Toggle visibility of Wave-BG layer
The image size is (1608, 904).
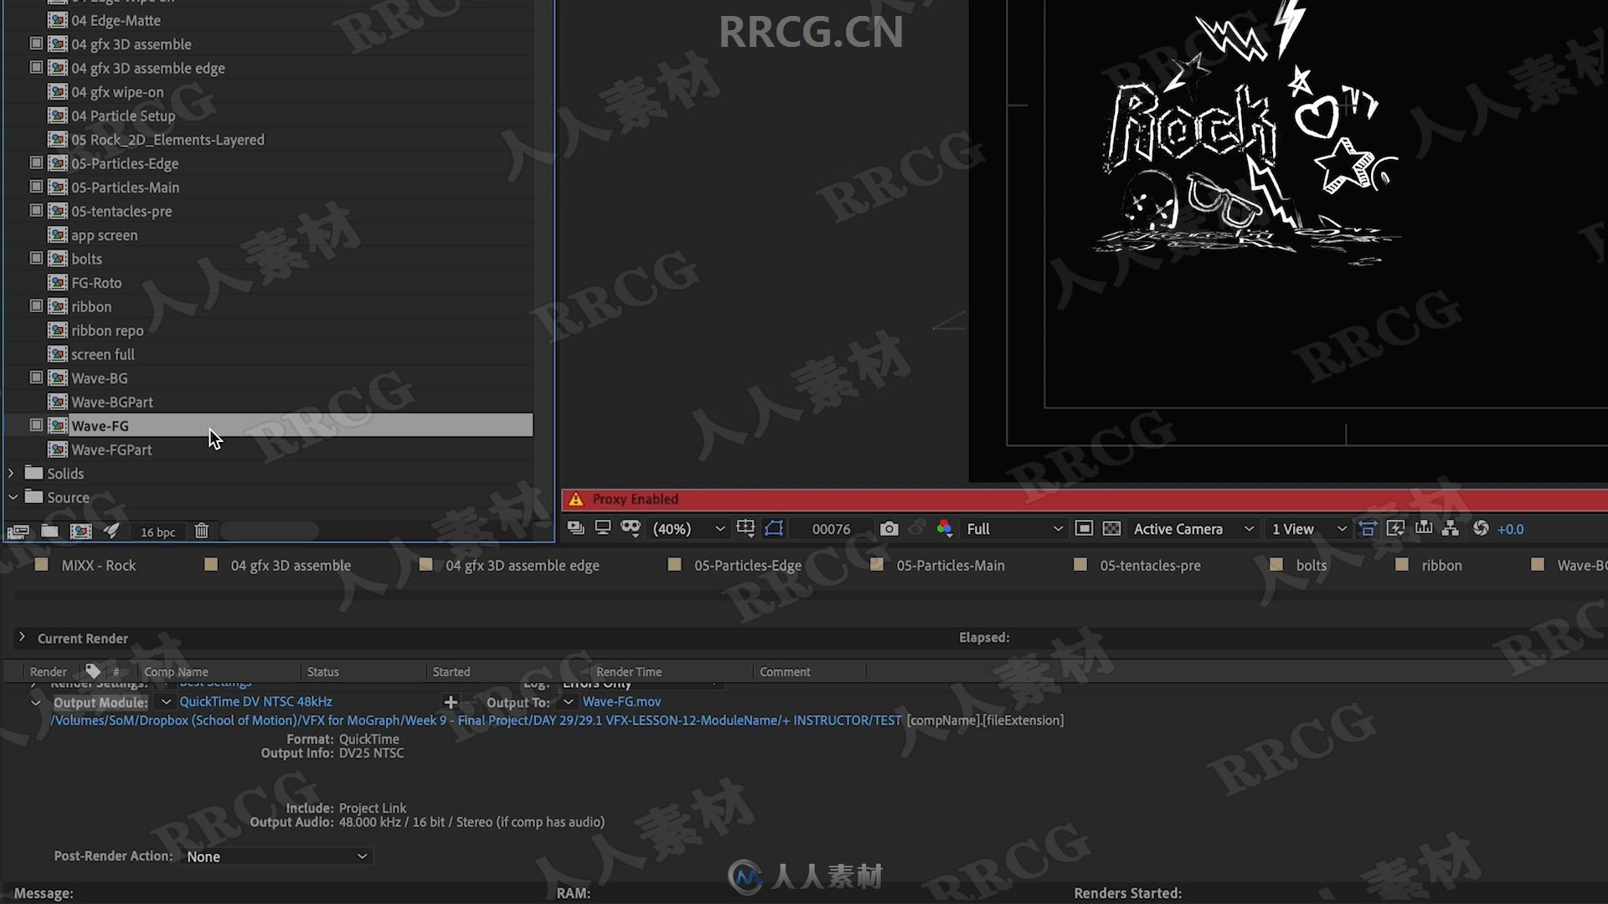pos(35,378)
